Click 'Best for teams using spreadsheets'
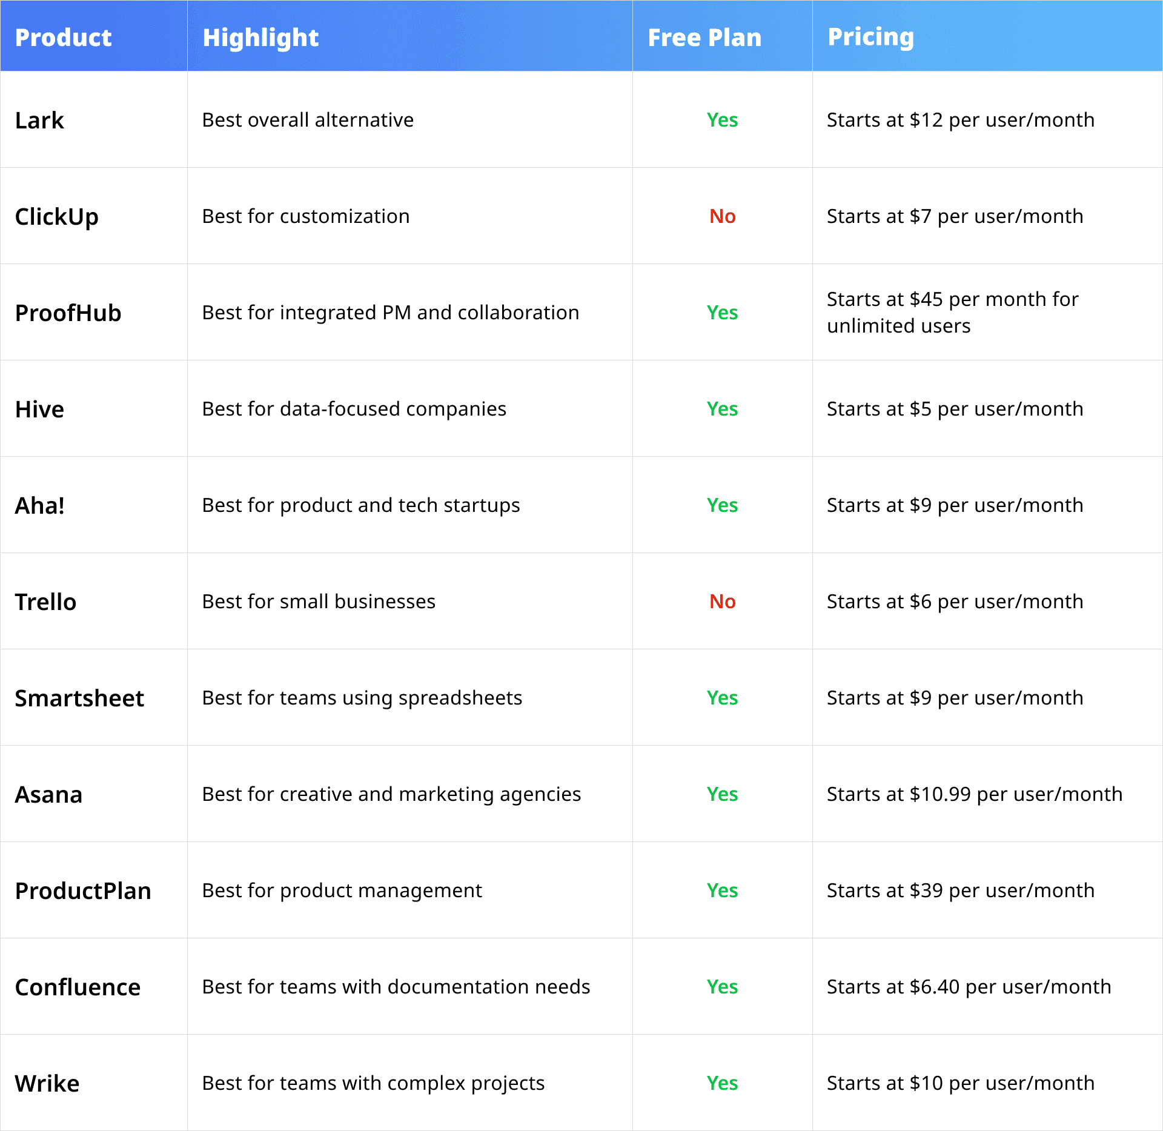1163x1131 pixels. click(362, 698)
